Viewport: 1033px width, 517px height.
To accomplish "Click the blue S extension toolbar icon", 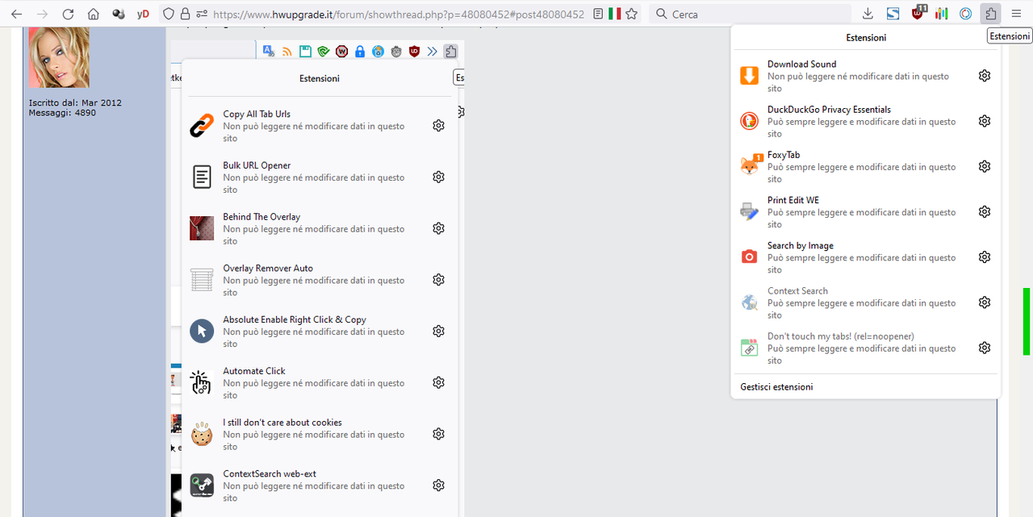I will click(893, 14).
